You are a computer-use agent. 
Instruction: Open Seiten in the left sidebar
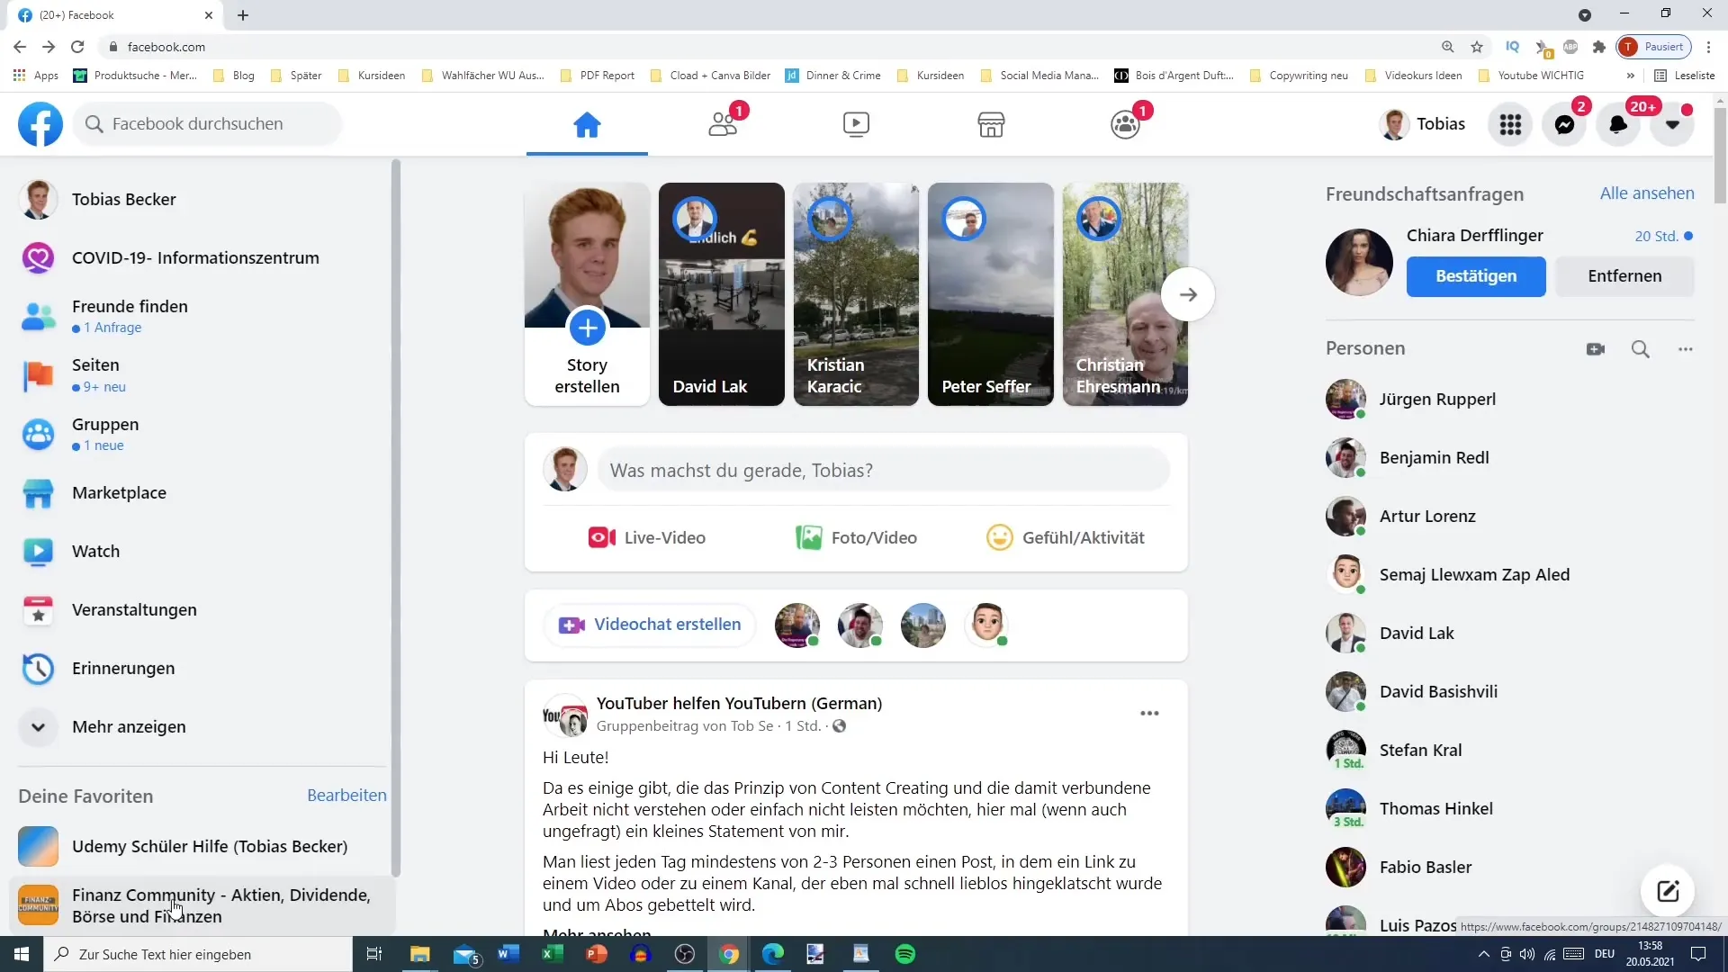(x=202, y=375)
